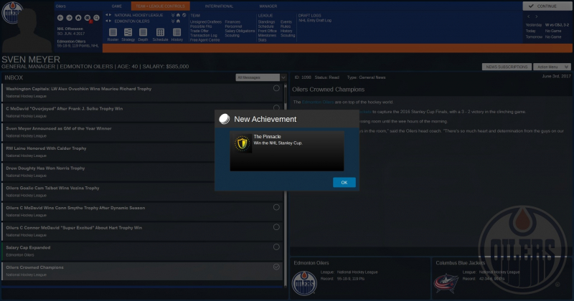Click the Oilers label in the top bar
Screen dimensions: 574x301
coord(61,6)
